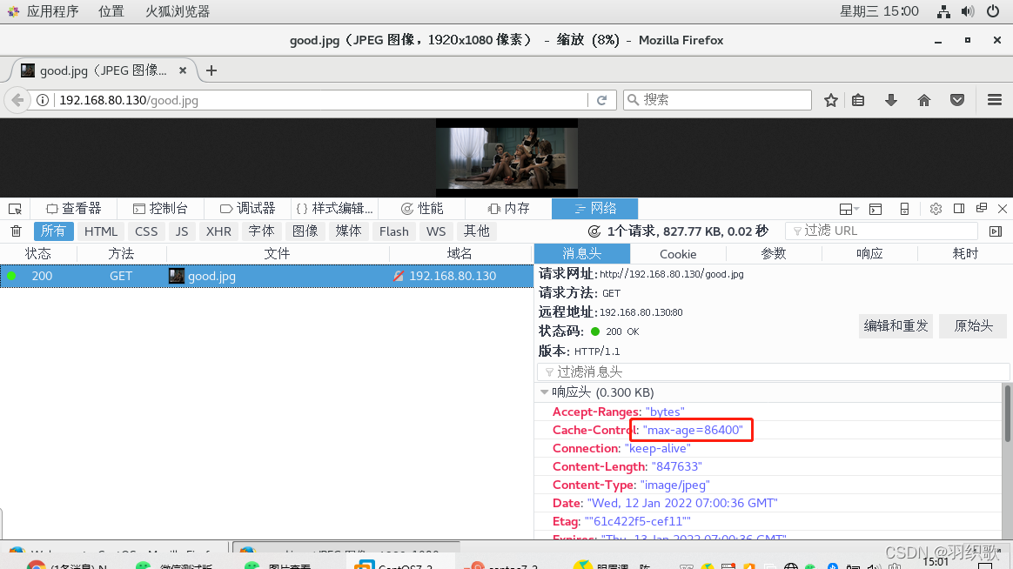Toggle the 所有 filter button
The image size is (1013, 569).
53,231
